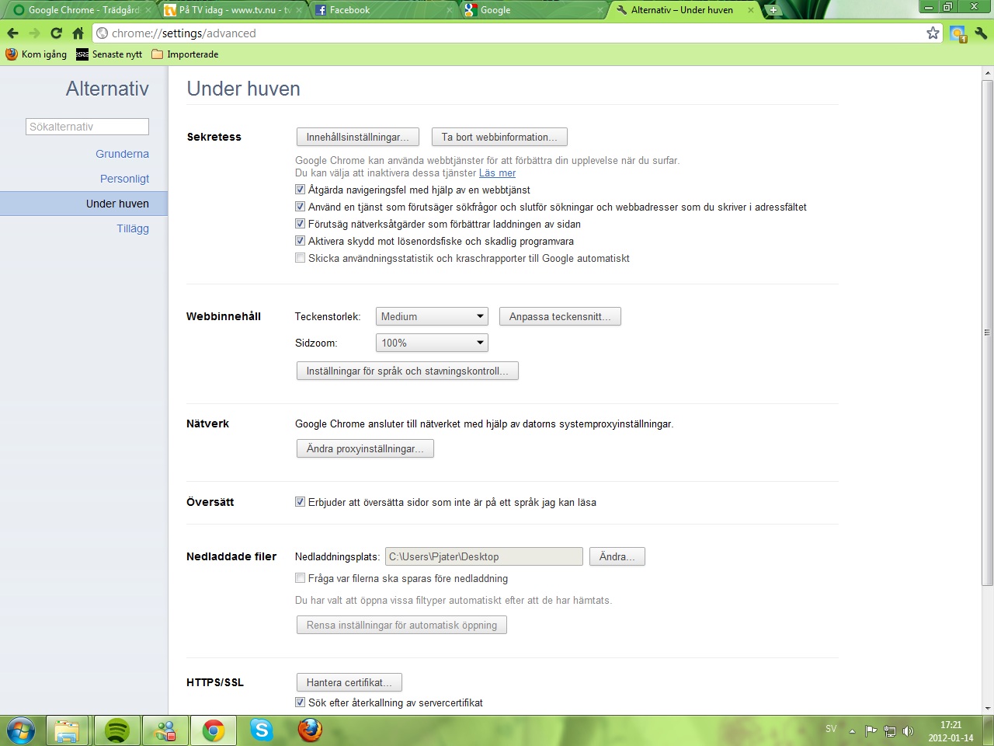
Task: Bookmark this page with the star
Action: point(933,33)
